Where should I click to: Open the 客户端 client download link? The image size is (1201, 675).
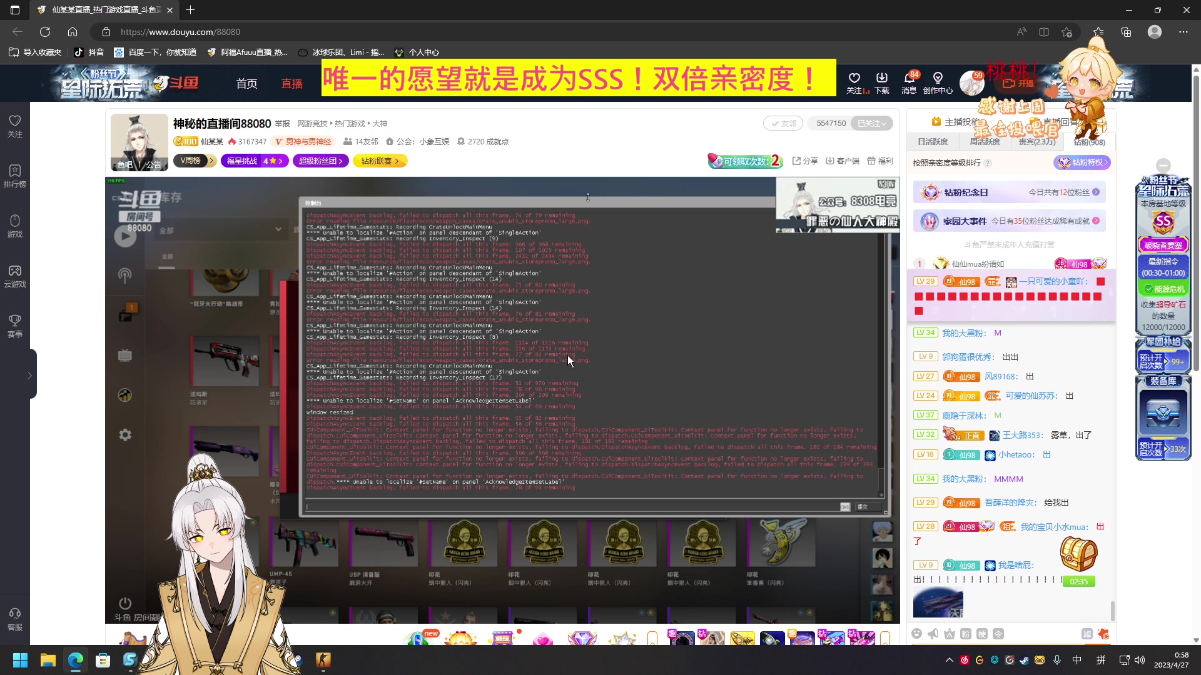(x=842, y=161)
